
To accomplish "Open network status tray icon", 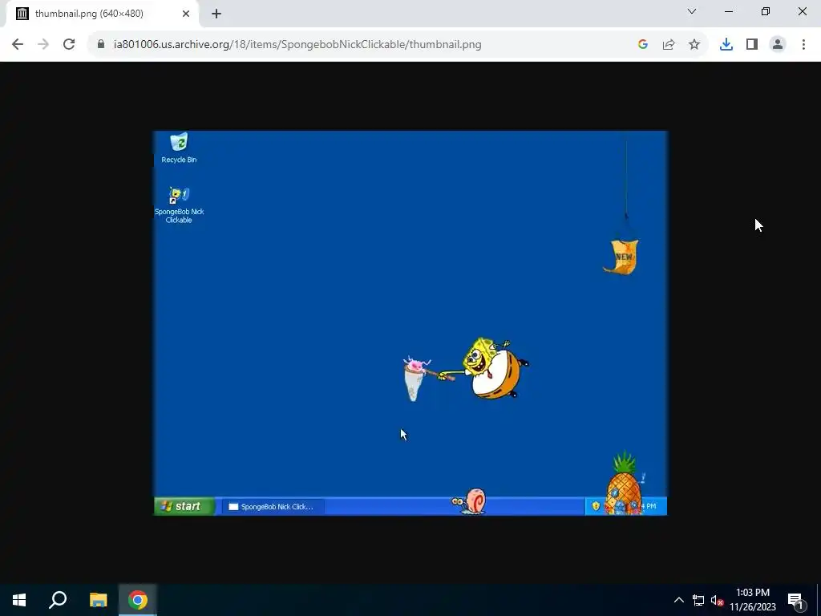I will [x=698, y=600].
